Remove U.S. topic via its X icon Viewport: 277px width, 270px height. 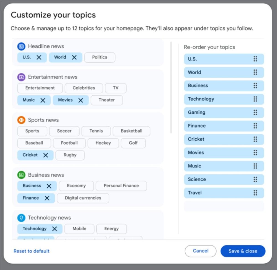point(39,57)
